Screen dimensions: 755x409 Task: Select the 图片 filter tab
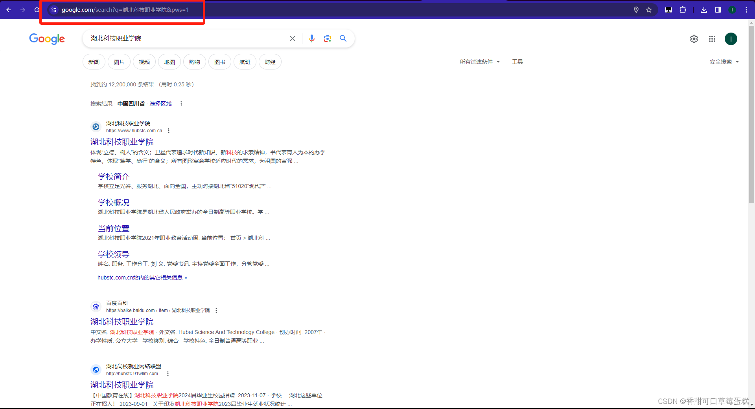[x=119, y=62]
